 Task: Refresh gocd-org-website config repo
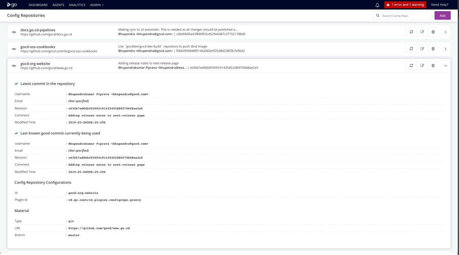[x=411, y=65]
